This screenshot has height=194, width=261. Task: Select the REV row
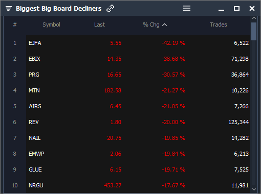tap(138, 122)
